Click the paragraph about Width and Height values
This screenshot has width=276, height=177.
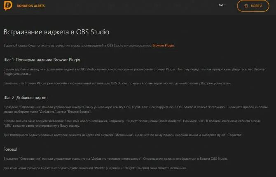click(x=95, y=168)
